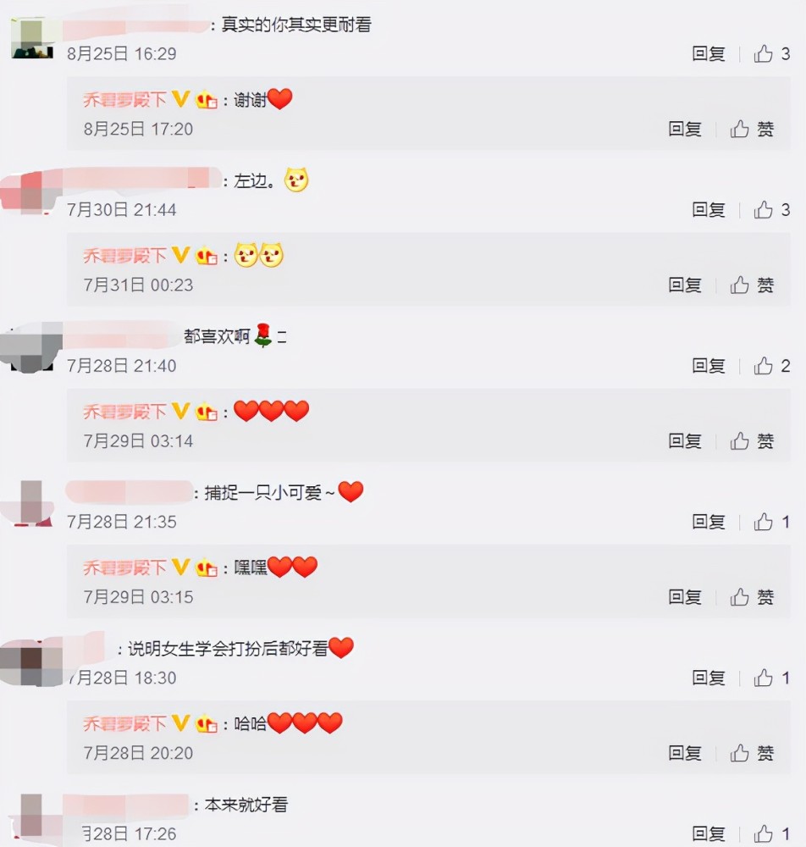The width and height of the screenshot is (806, 847).
Task: Like the 谢谢 reply from 8月25日 17:20
Action: (752, 129)
